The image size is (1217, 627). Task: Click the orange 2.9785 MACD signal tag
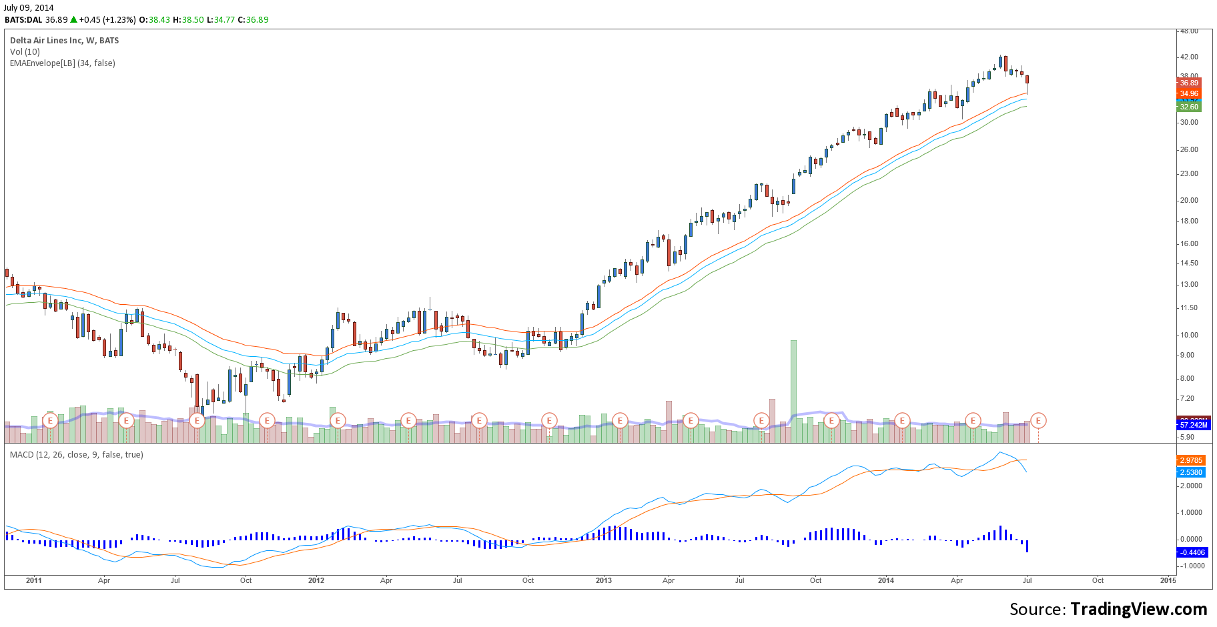coord(1191,460)
